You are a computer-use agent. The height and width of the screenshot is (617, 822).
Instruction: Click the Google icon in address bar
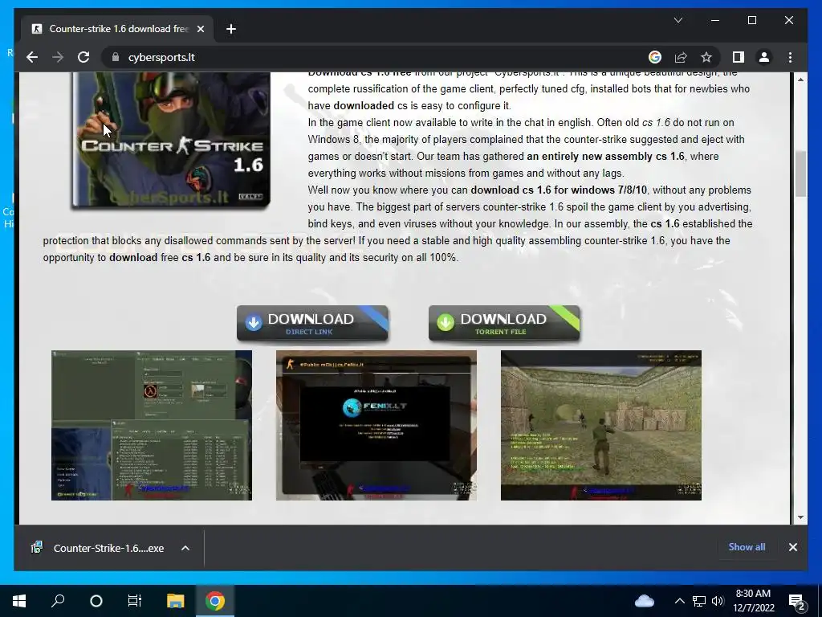click(x=655, y=57)
